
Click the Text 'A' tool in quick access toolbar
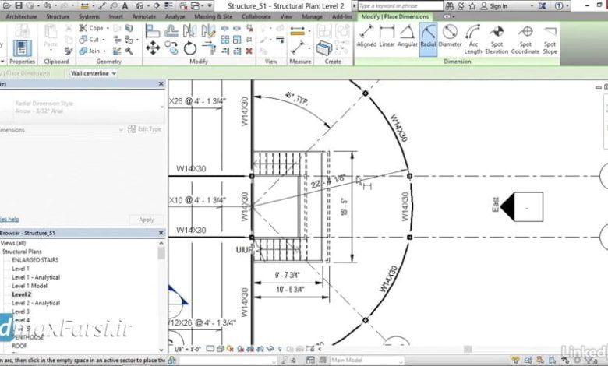[125, 5]
